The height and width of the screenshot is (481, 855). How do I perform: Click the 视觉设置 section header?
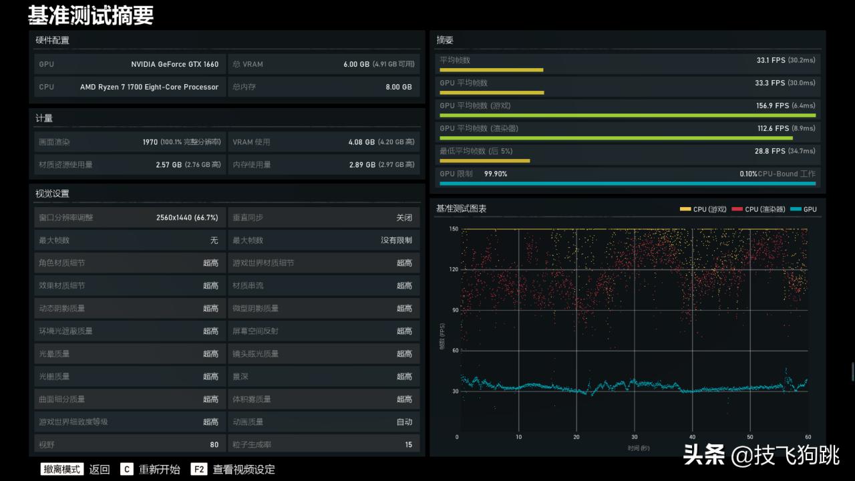point(53,194)
